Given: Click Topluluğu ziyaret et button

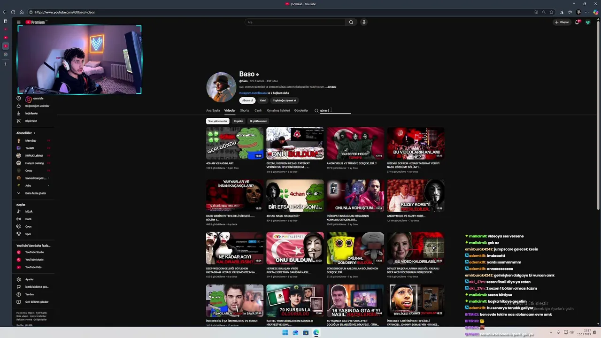Looking at the screenshot, I should pyautogui.click(x=285, y=100).
